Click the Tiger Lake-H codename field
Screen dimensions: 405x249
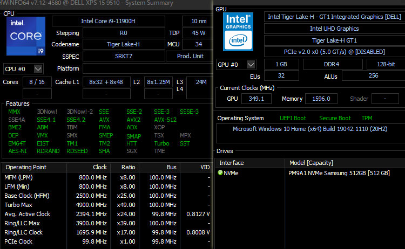[x=108, y=44]
